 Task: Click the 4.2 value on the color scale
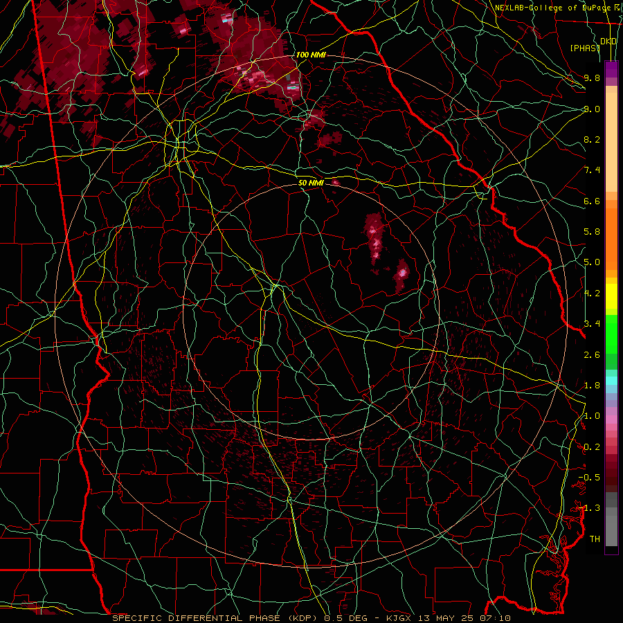tap(592, 294)
